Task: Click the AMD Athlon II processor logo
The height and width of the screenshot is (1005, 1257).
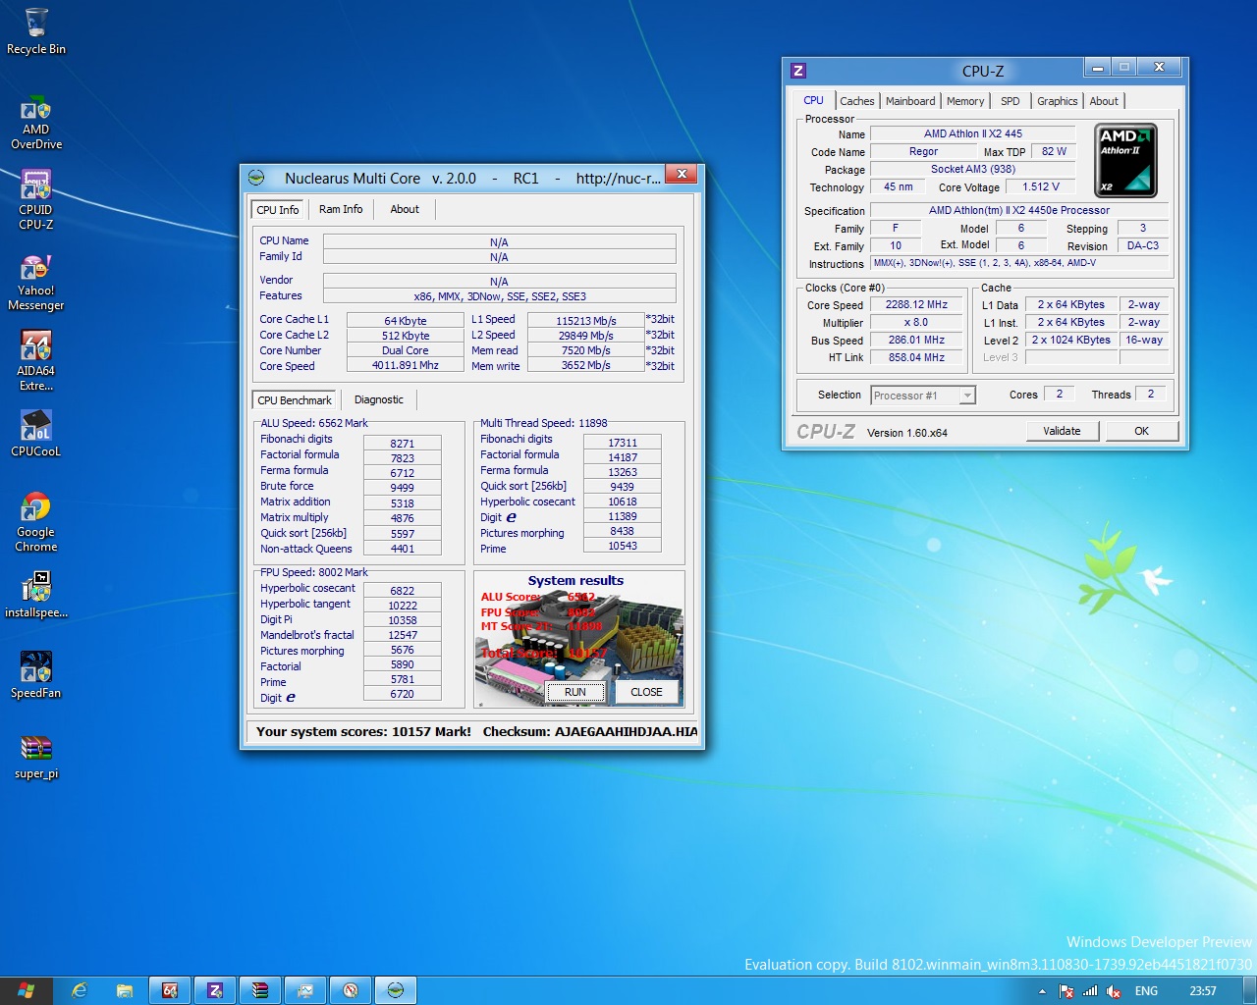Action: tap(1125, 161)
